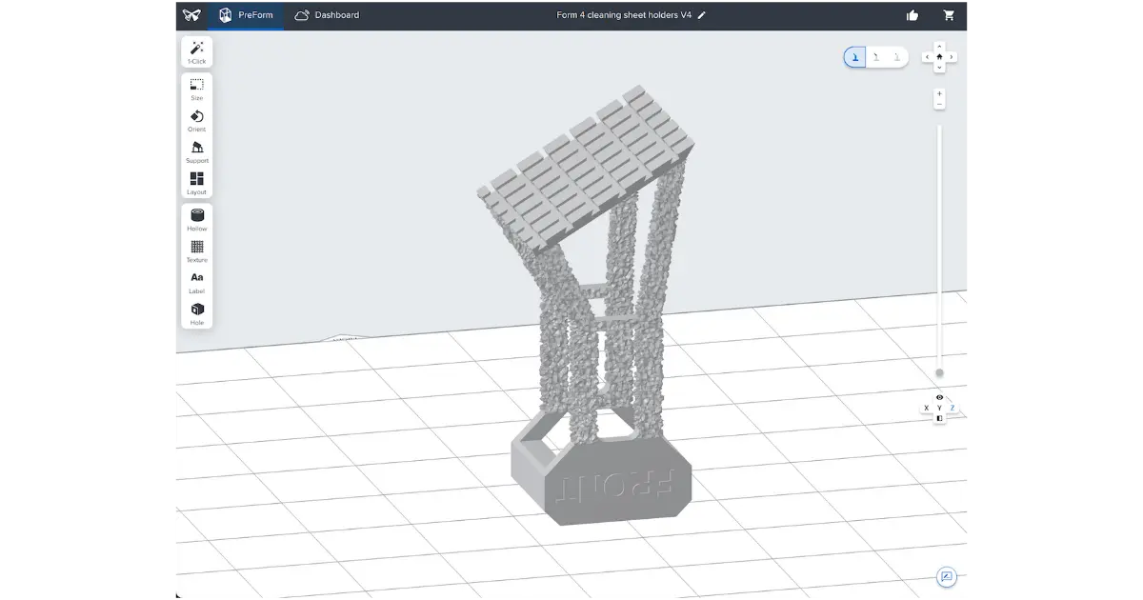Click the vertical layer slider track
The image size is (1143, 600).
(940, 248)
